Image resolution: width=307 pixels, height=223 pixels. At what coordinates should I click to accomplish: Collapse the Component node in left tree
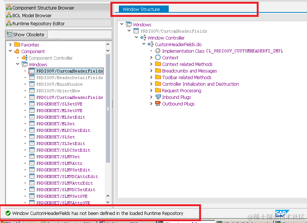click(x=10, y=51)
